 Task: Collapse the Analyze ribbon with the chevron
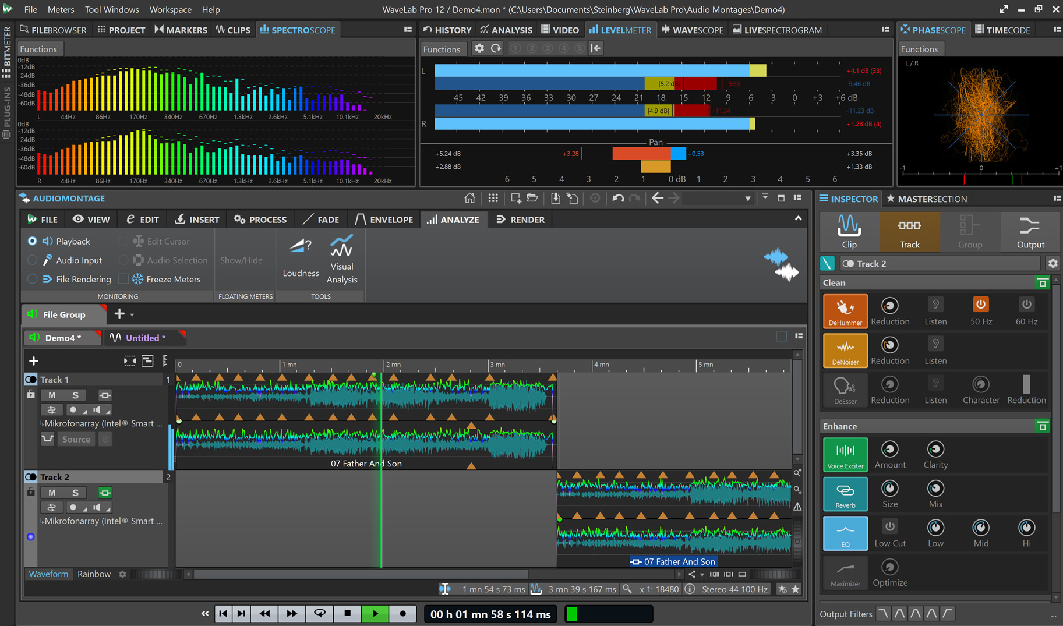[x=797, y=219]
